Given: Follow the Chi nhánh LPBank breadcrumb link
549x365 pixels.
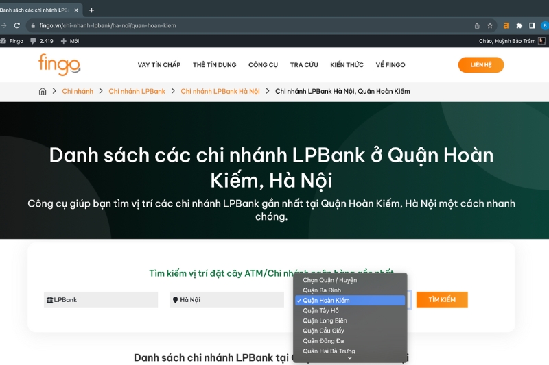Looking at the screenshot, I should coord(137,91).
